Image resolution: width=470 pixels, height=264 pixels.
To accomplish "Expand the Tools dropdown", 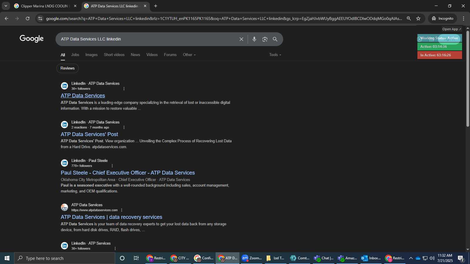I will 275,55.
